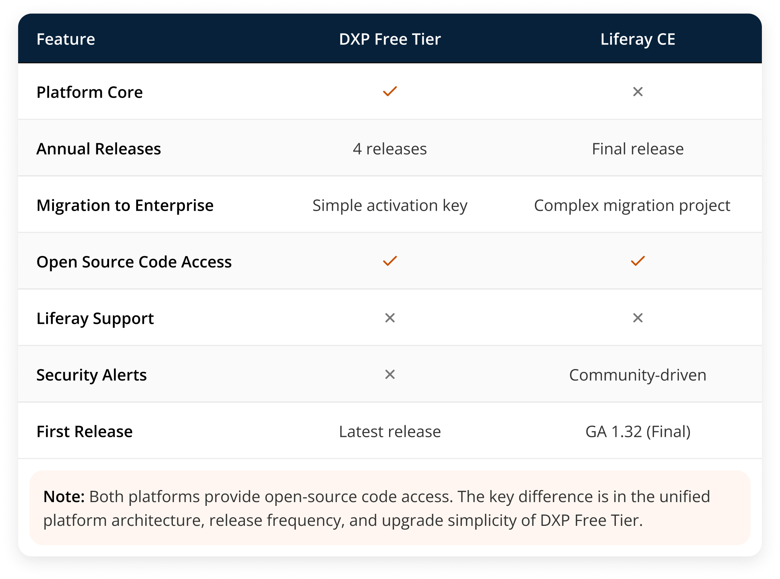Select the DXP Free Tier column header
Viewport: 780px width, 579px height.
tap(390, 39)
